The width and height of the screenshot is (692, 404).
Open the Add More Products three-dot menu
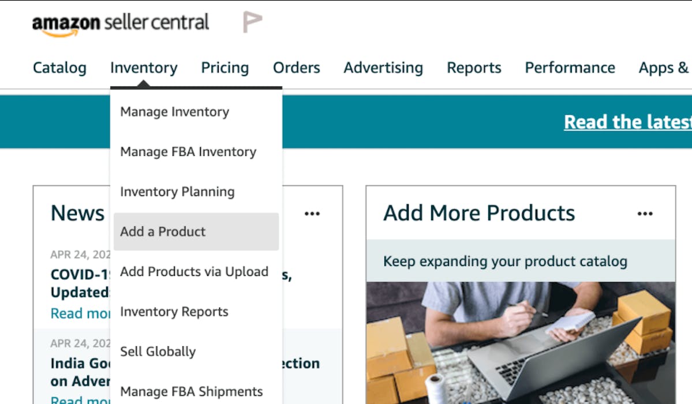click(x=645, y=214)
